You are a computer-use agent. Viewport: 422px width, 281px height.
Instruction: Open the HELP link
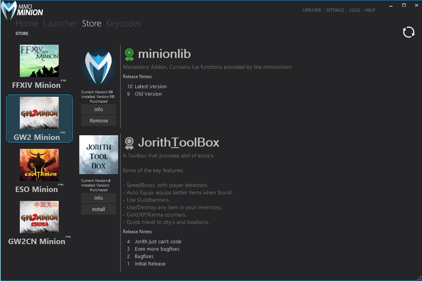click(x=370, y=10)
